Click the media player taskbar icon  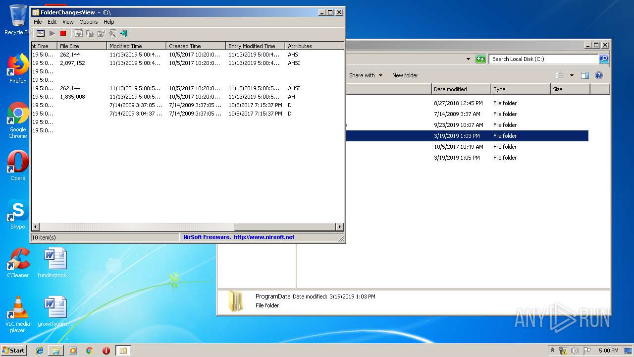tap(73, 351)
